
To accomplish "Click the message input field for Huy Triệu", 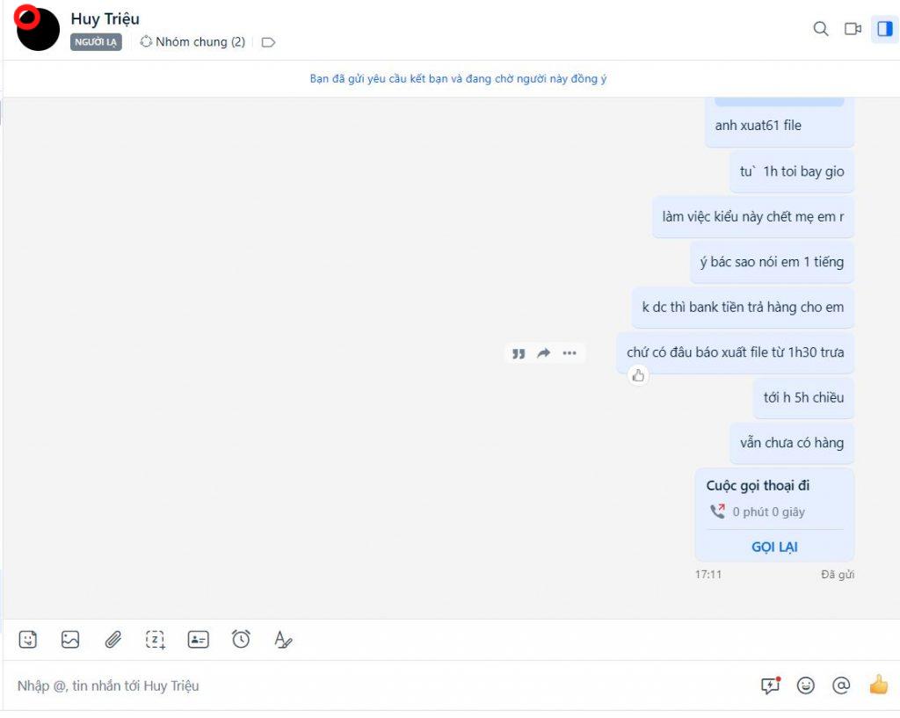I will click(379, 685).
